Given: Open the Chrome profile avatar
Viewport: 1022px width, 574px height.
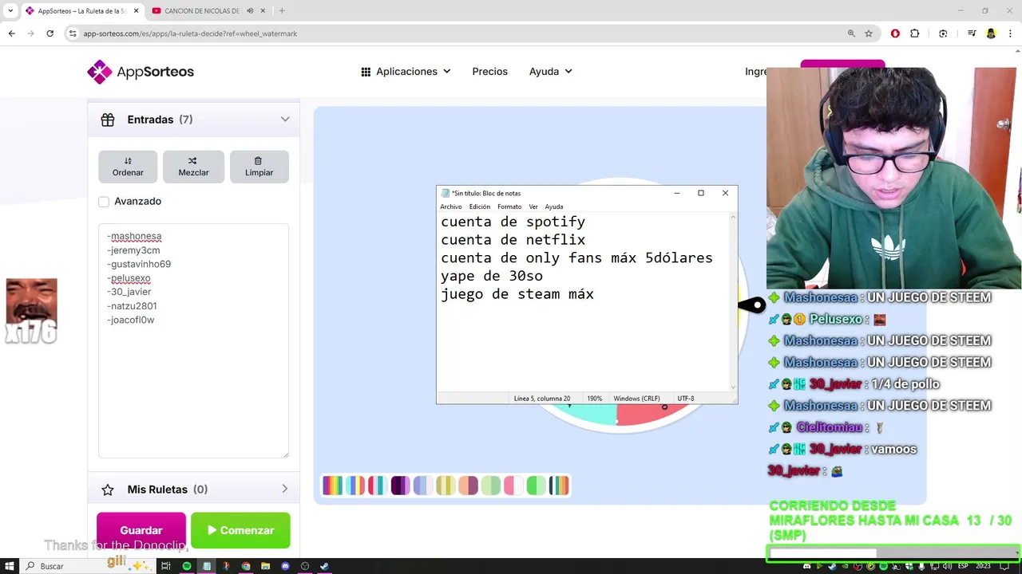Looking at the screenshot, I should coord(991,33).
